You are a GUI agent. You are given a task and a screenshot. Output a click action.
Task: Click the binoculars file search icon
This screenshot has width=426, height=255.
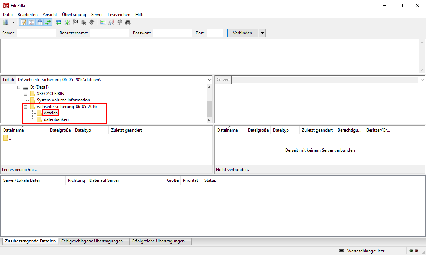click(x=128, y=22)
